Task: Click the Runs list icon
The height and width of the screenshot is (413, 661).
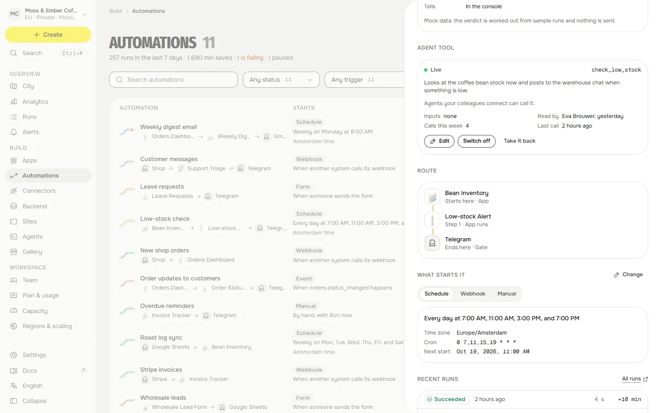Action: (x=14, y=117)
